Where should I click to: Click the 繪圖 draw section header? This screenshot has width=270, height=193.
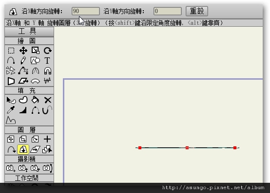tap(29, 41)
